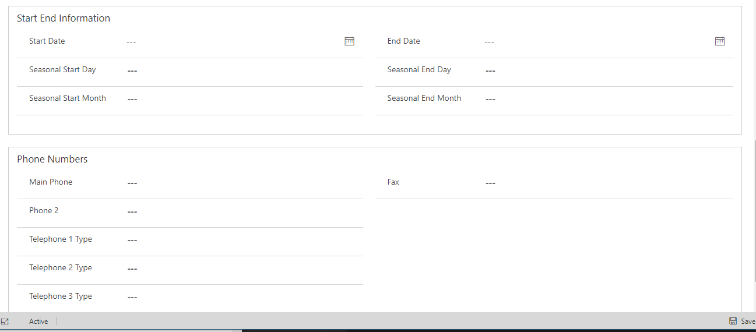Open the Telephone 1 Type dropdown
Screen dimensions: 756x332
pos(242,240)
